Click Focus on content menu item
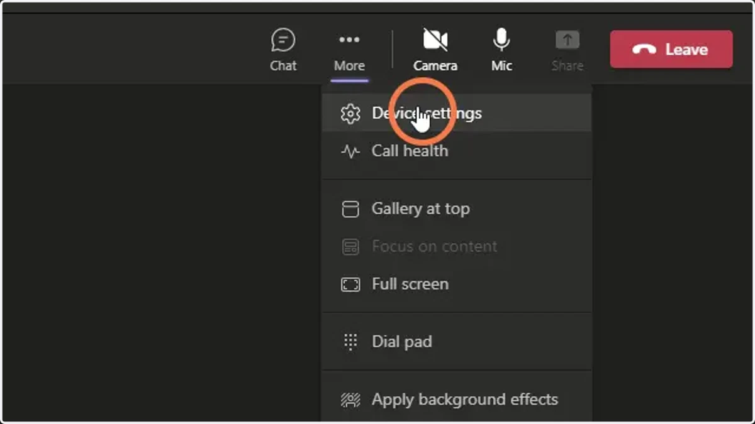The width and height of the screenshot is (755, 424). [457, 246]
